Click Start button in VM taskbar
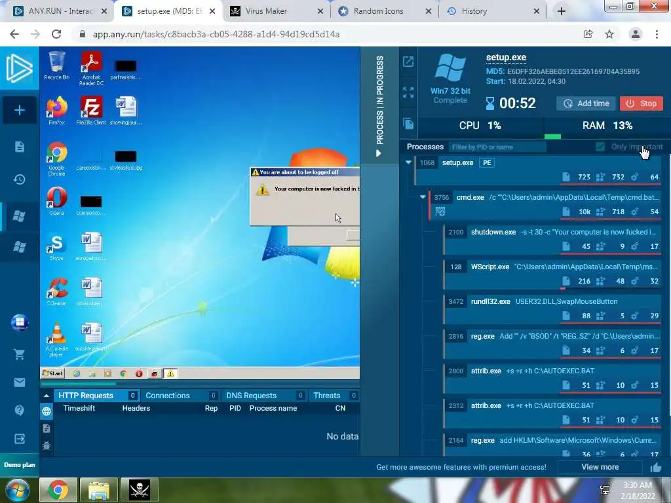Viewport: 671px width, 503px height. point(53,373)
